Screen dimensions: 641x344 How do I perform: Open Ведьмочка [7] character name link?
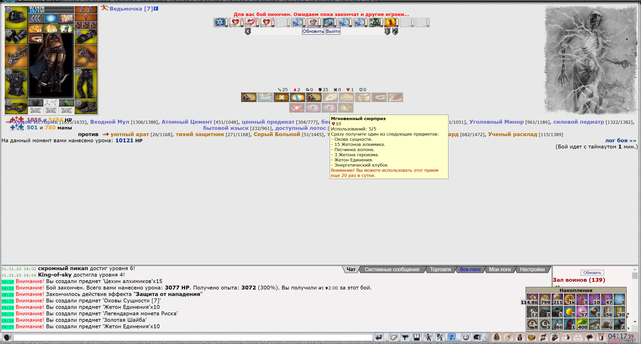tap(131, 9)
